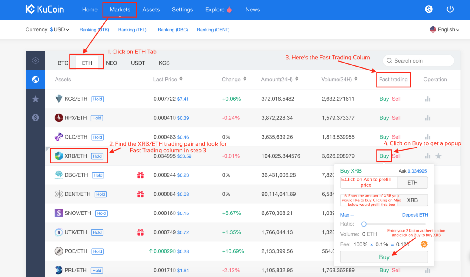Click the gift icon on DBC/ETH row
The height and width of the screenshot is (277, 470).
(x=140, y=175)
